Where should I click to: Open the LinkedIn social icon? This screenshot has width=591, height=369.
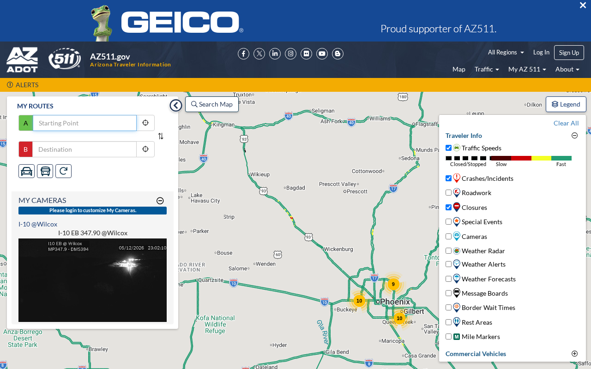[x=275, y=54]
